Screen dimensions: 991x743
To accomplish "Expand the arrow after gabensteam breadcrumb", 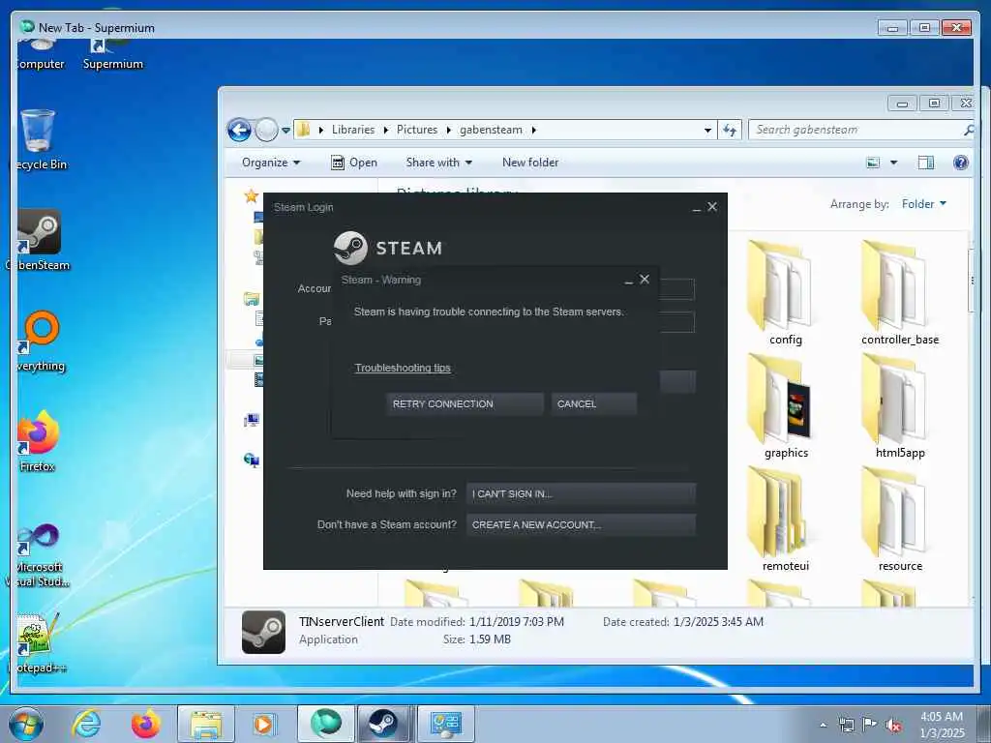I will (534, 130).
